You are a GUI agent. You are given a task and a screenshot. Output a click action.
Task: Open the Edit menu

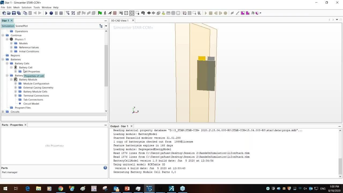click(x=9, y=8)
